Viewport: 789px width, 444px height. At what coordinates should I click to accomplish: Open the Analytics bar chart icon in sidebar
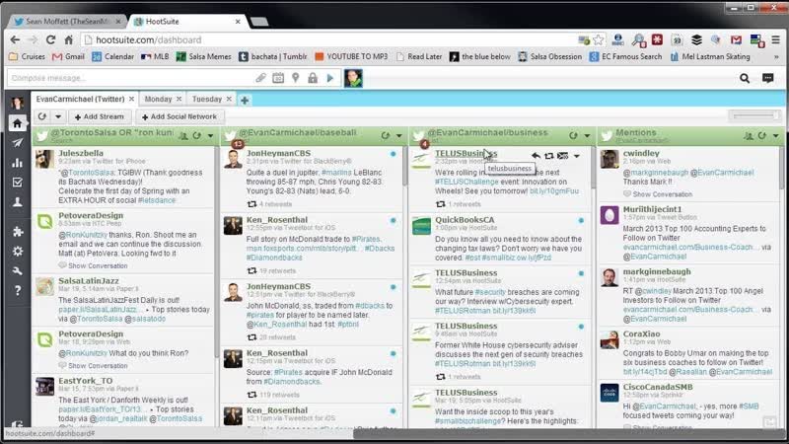pyautogui.click(x=17, y=163)
